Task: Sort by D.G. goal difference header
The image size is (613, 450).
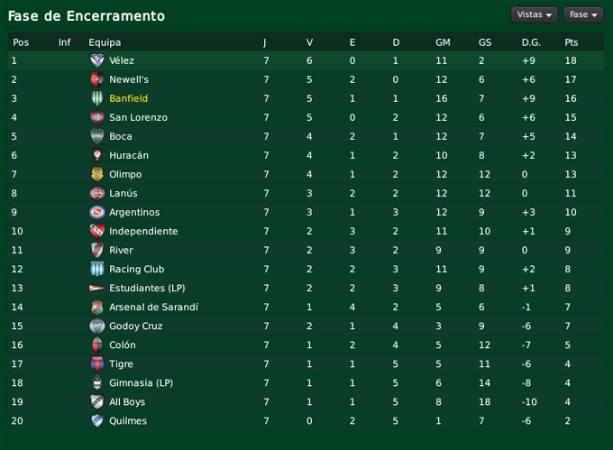Action: (531, 42)
